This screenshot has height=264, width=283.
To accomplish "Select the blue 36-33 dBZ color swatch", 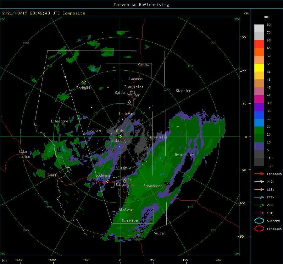I will tap(259, 115).
